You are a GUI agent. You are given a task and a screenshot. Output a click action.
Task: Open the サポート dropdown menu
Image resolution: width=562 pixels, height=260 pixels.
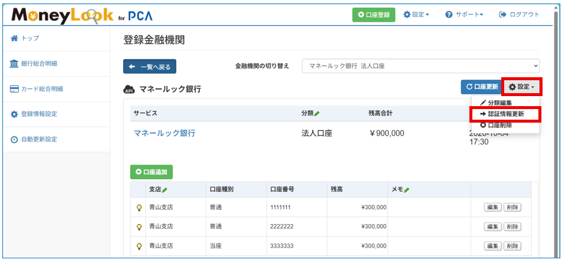tap(465, 15)
